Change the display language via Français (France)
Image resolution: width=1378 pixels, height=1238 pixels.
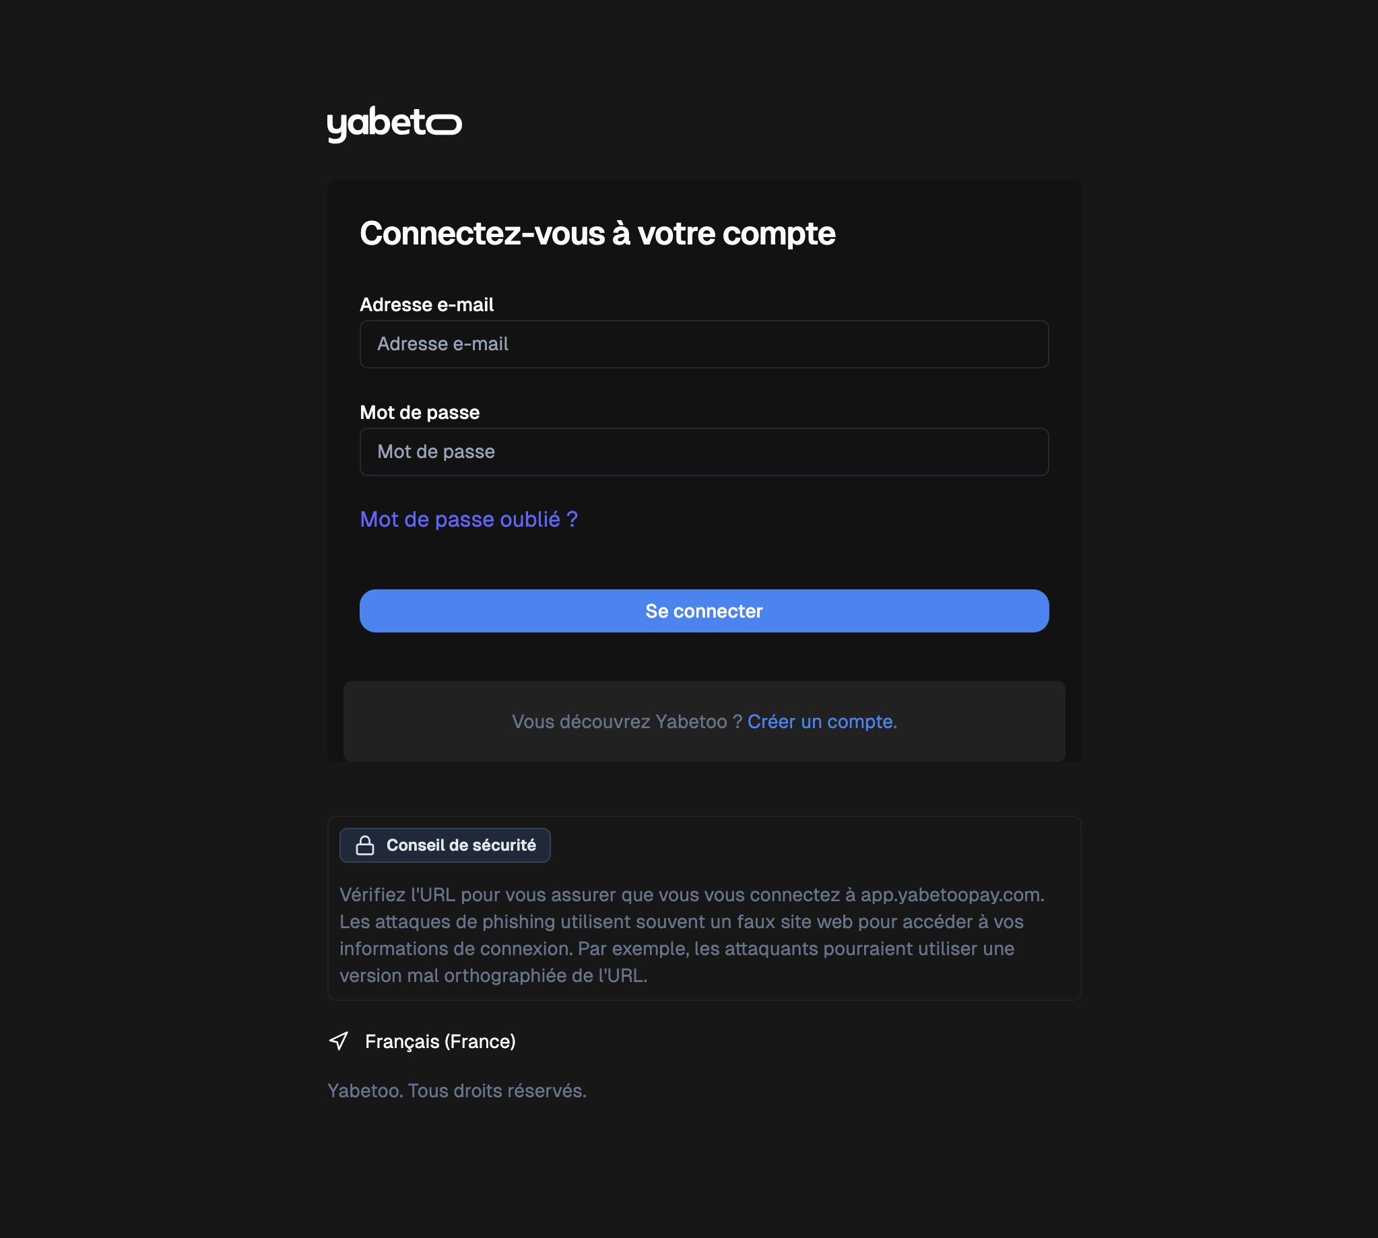(440, 1041)
